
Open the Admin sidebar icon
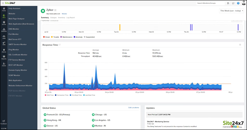pos(4,64)
